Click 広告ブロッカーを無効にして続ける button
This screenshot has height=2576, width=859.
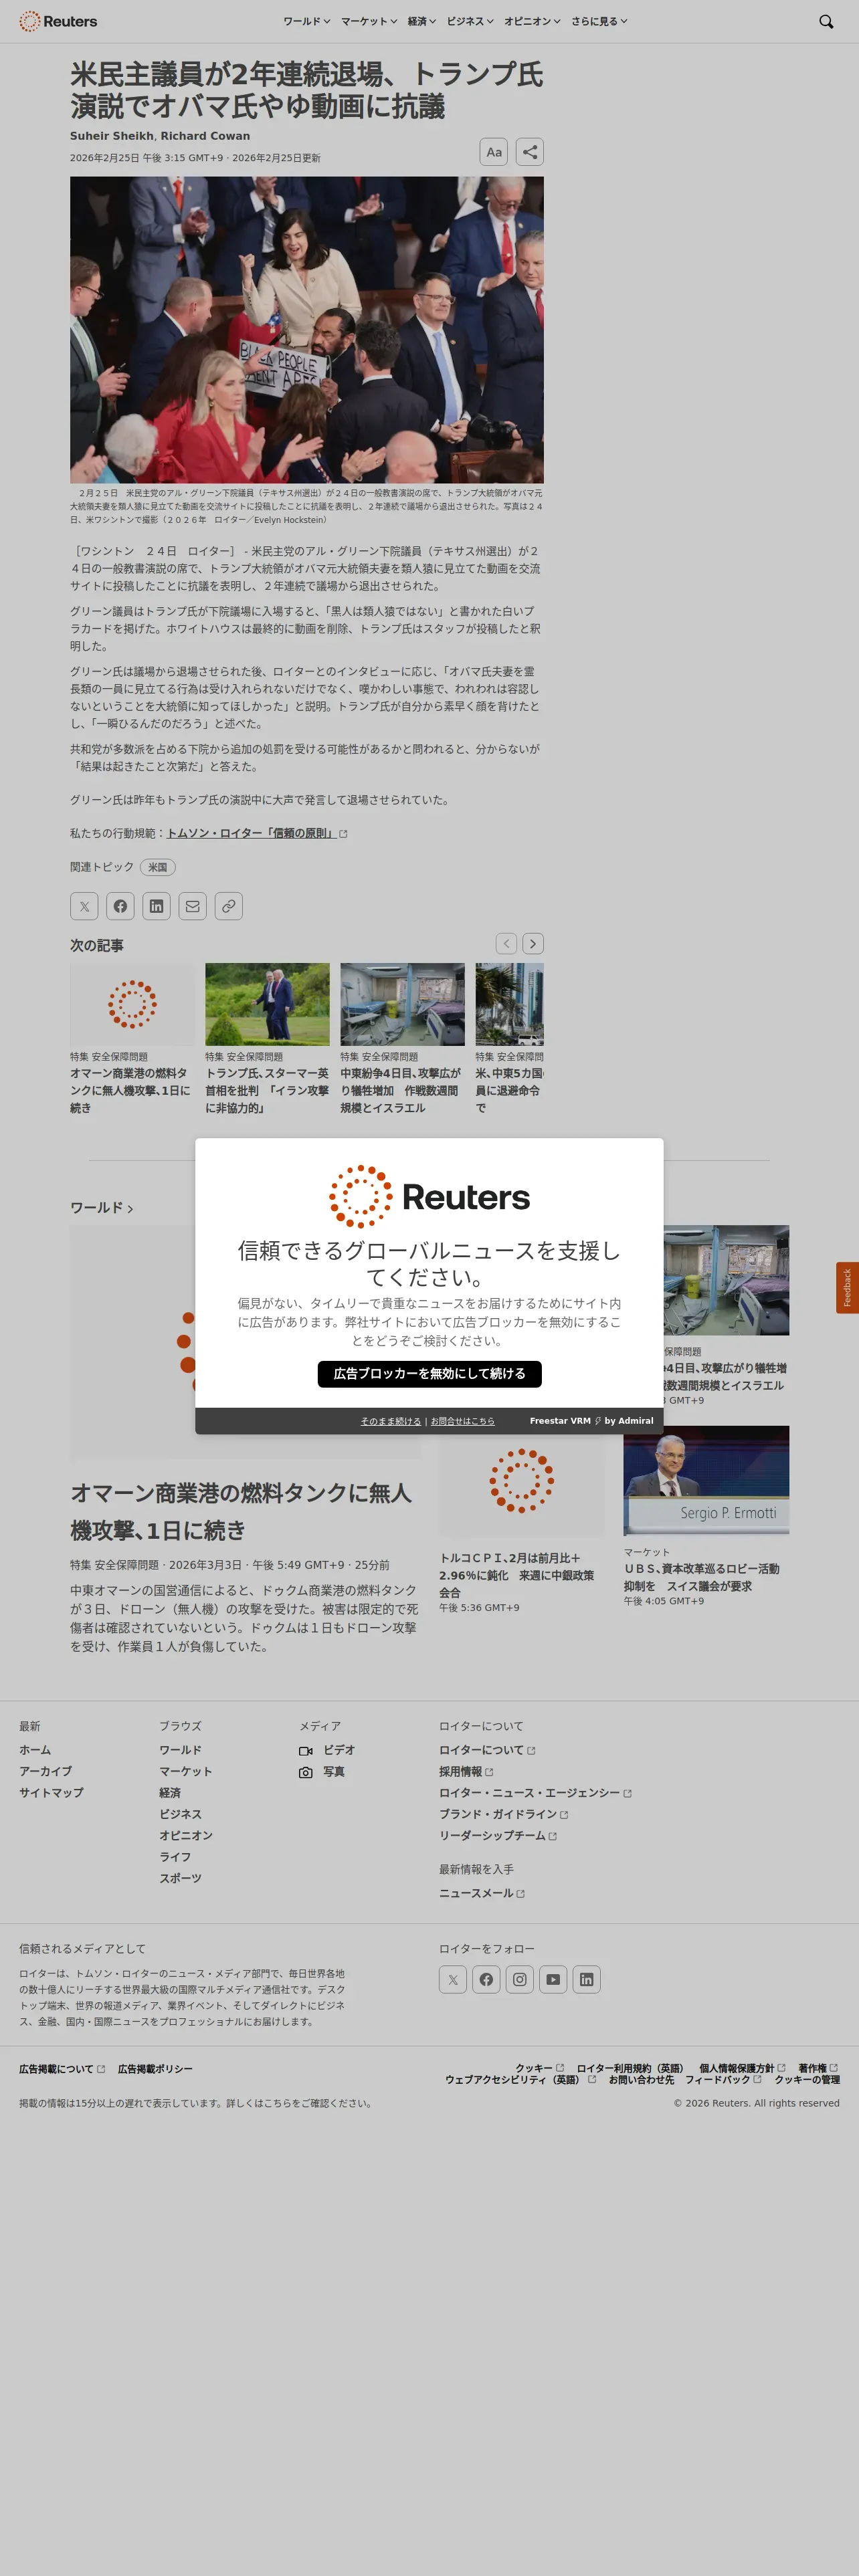tap(430, 1374)
